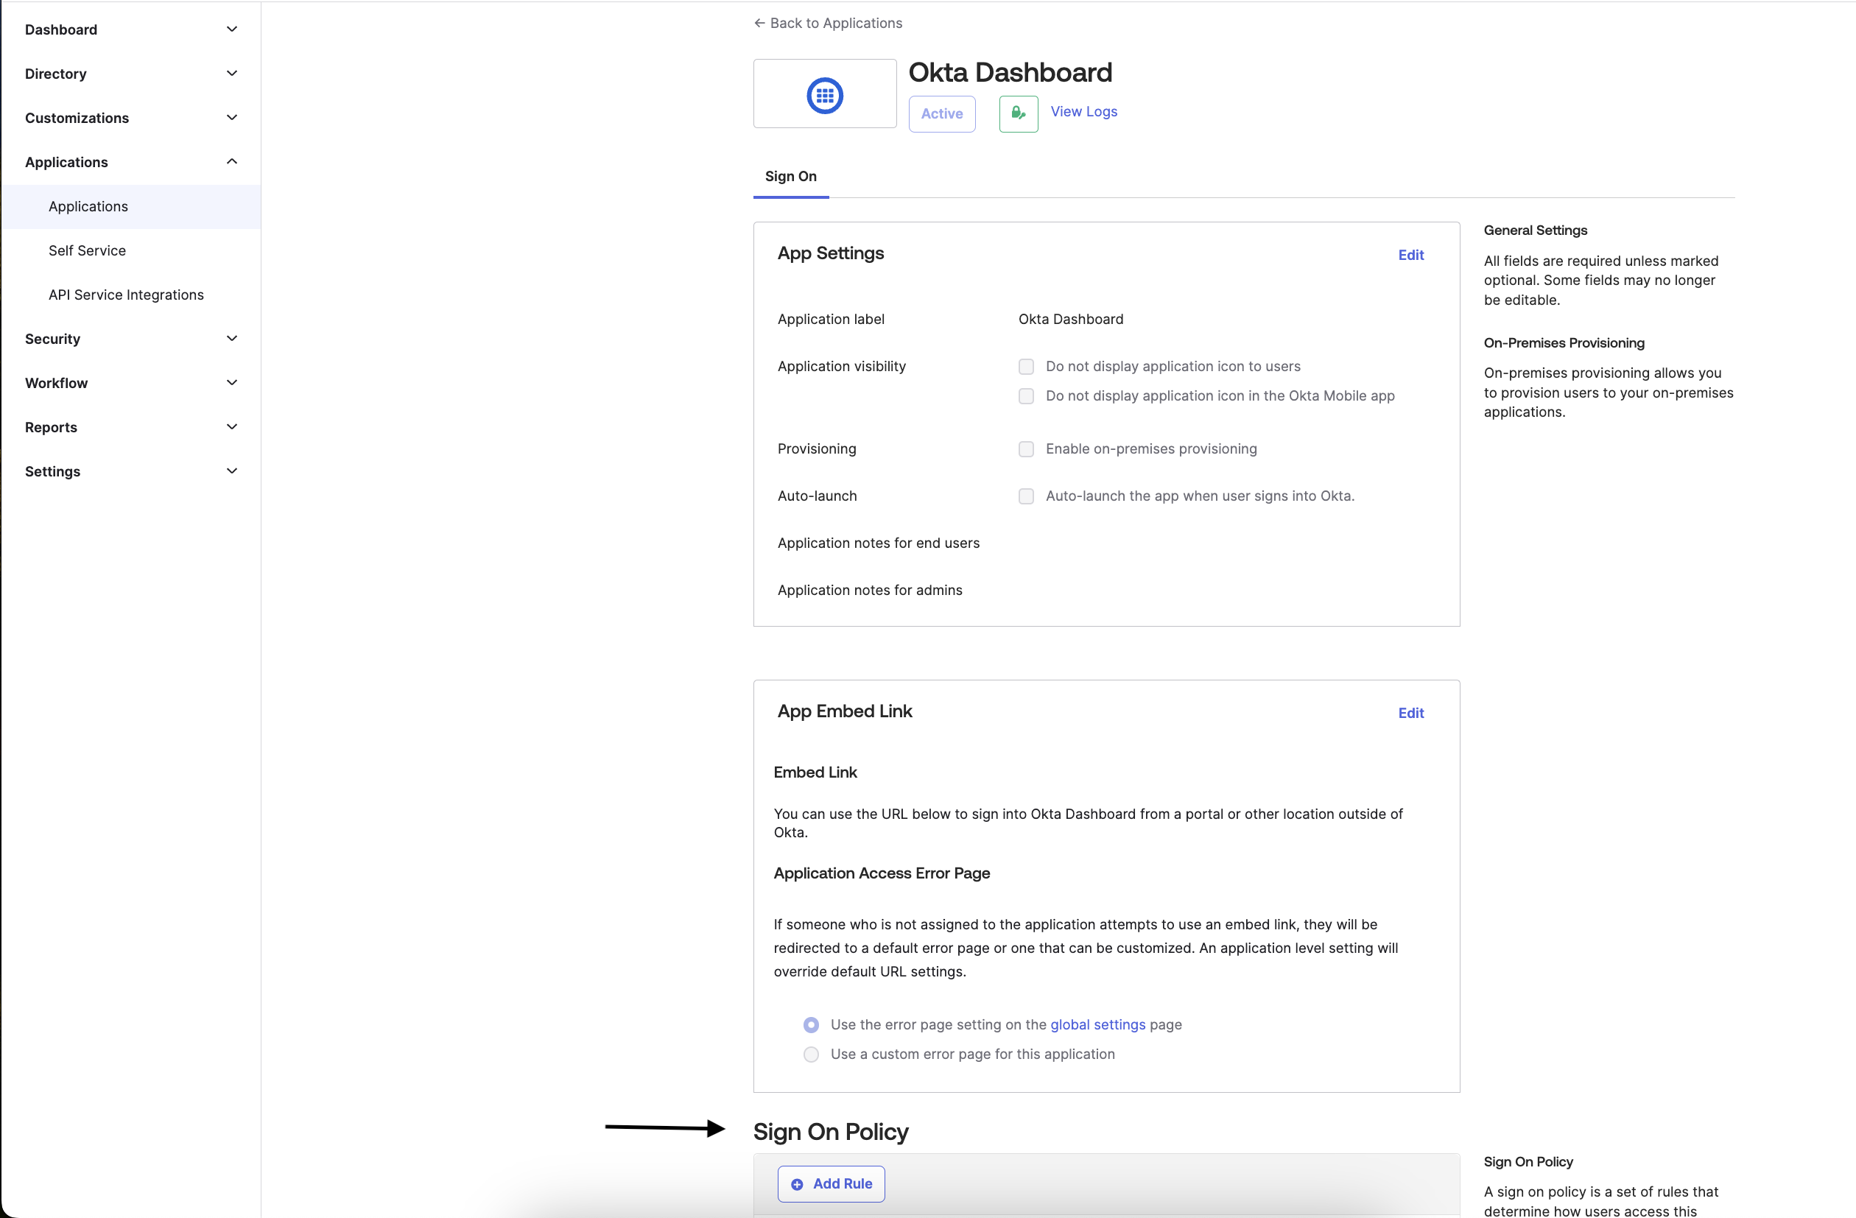Edit the App Settings section
The height and width of the screenshot is (1218, 1856).
1410,255
